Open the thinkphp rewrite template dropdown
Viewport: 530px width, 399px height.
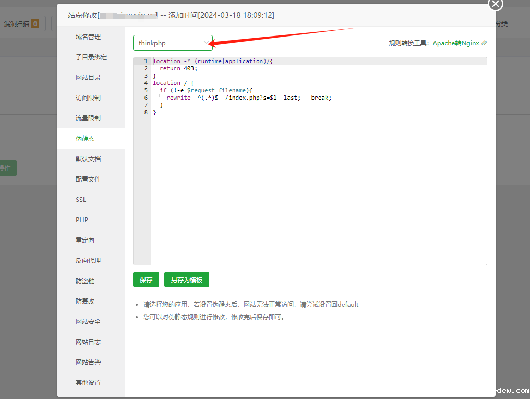pyautogui.click(x=173, y=43)
